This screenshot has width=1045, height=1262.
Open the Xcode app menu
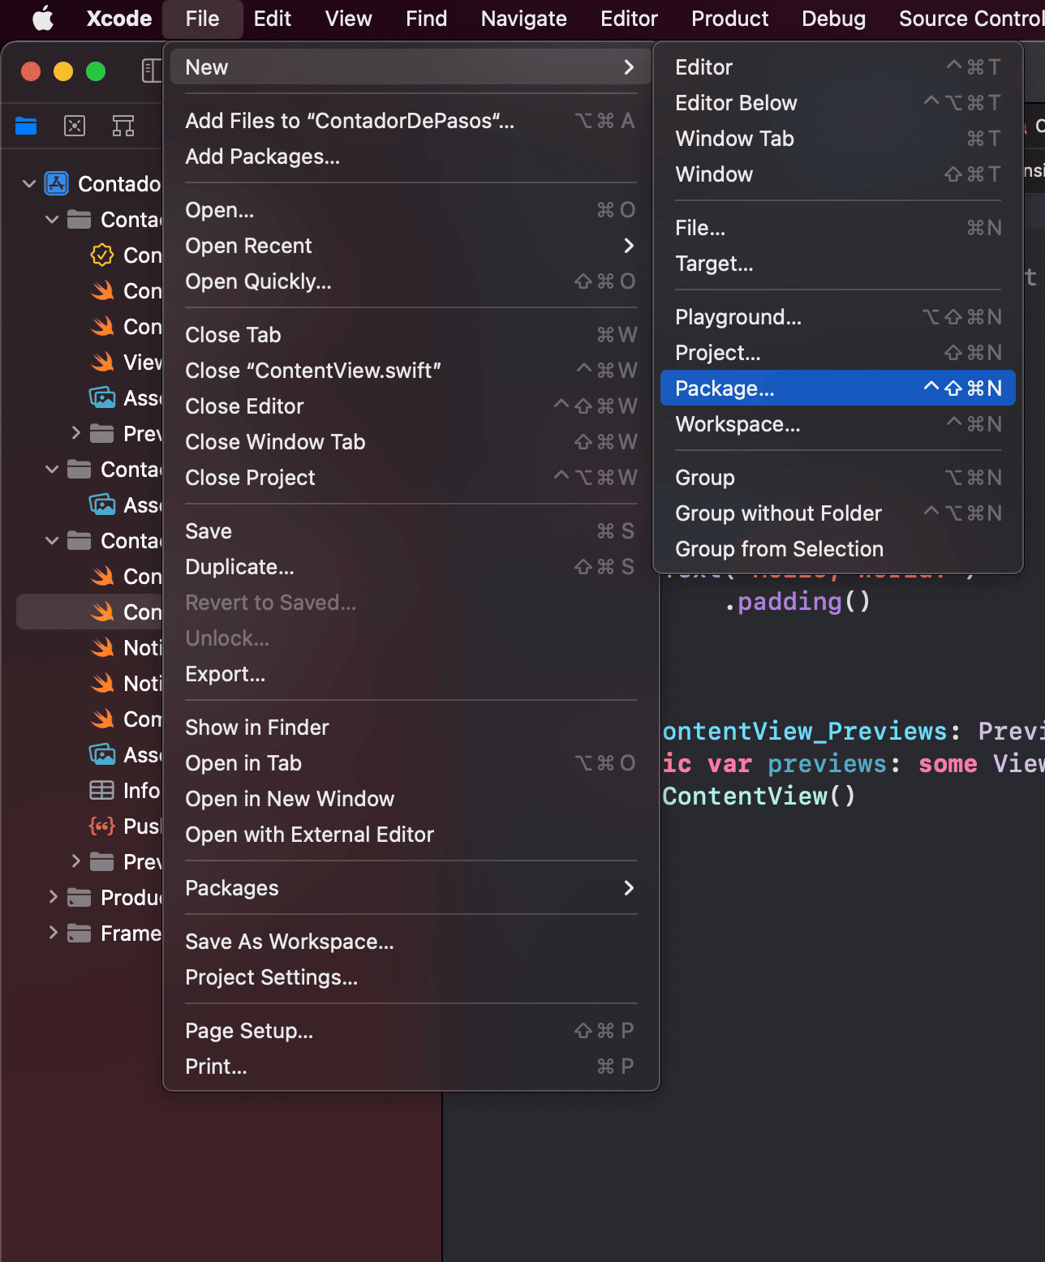tap(119, 19)
